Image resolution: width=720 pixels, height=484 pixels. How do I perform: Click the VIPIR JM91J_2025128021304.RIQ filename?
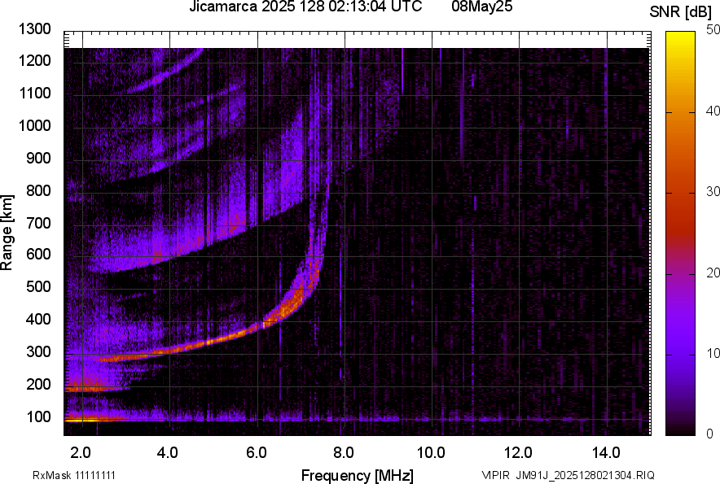[568, 475]
